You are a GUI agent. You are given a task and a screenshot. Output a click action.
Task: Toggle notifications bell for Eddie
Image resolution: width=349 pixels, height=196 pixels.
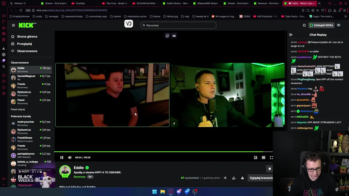270,169
